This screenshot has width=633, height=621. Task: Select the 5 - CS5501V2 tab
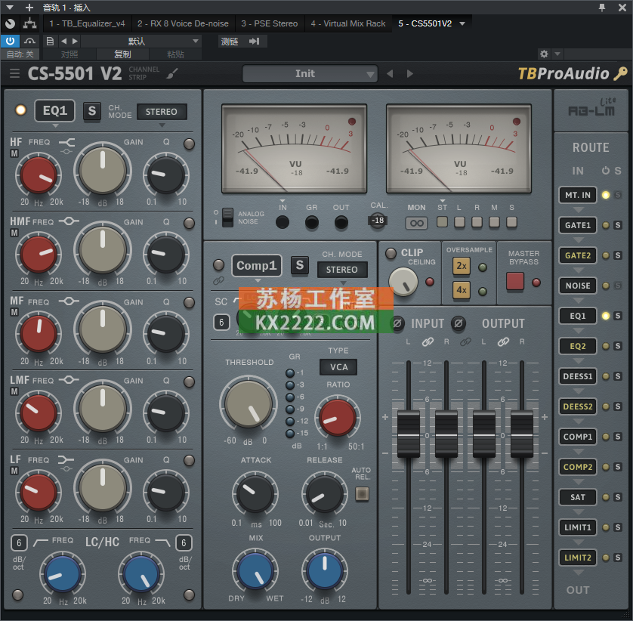[x=425, y=23]
